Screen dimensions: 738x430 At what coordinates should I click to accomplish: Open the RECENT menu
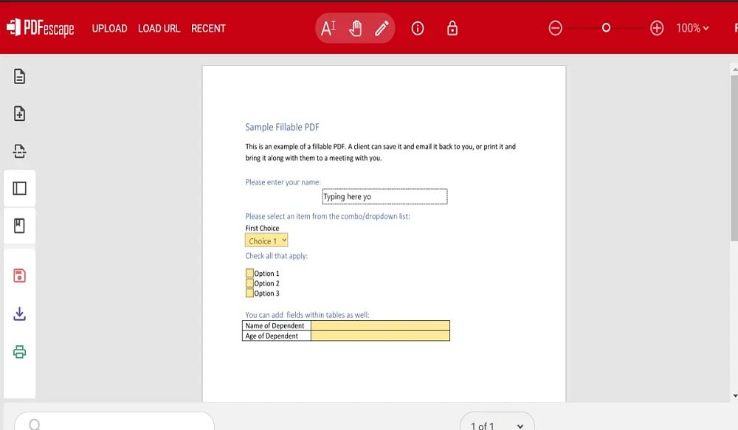[x=209, y=28]
